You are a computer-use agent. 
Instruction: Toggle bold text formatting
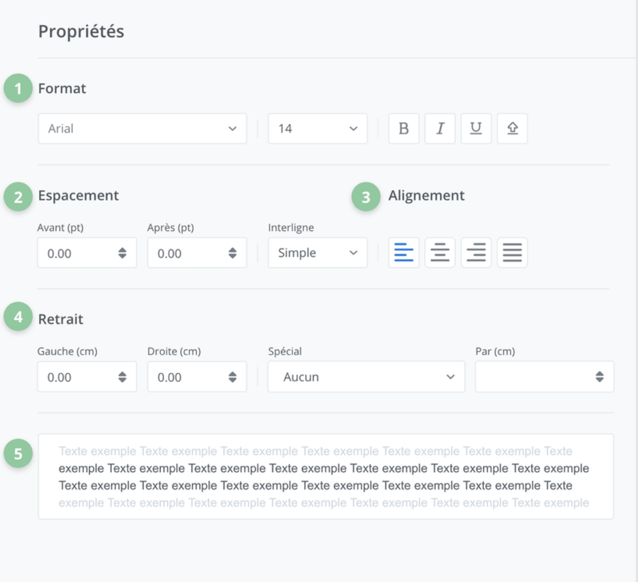coord(403,129)
